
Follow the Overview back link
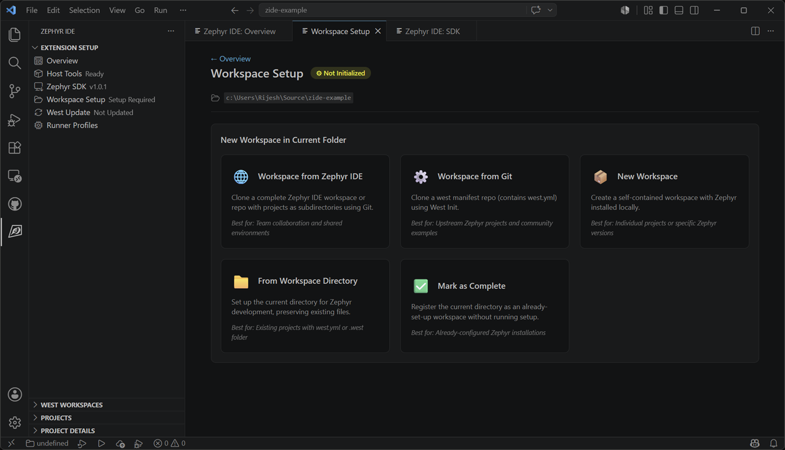coord(230,59)
